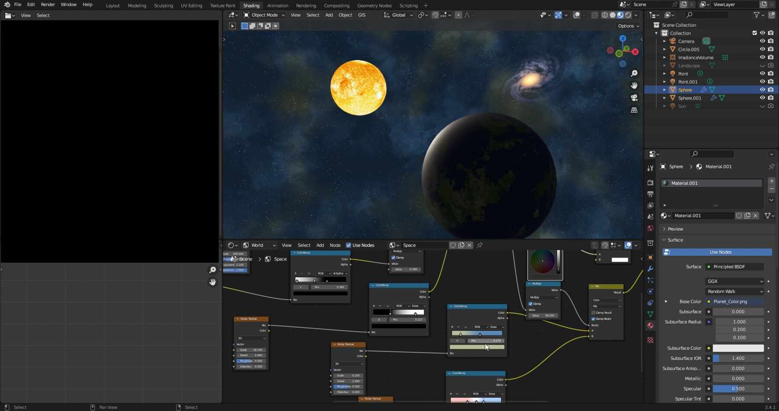Screen dimensions: 779x411
Task: Open the Object Mode dropdown
Action: click(264, 15)
